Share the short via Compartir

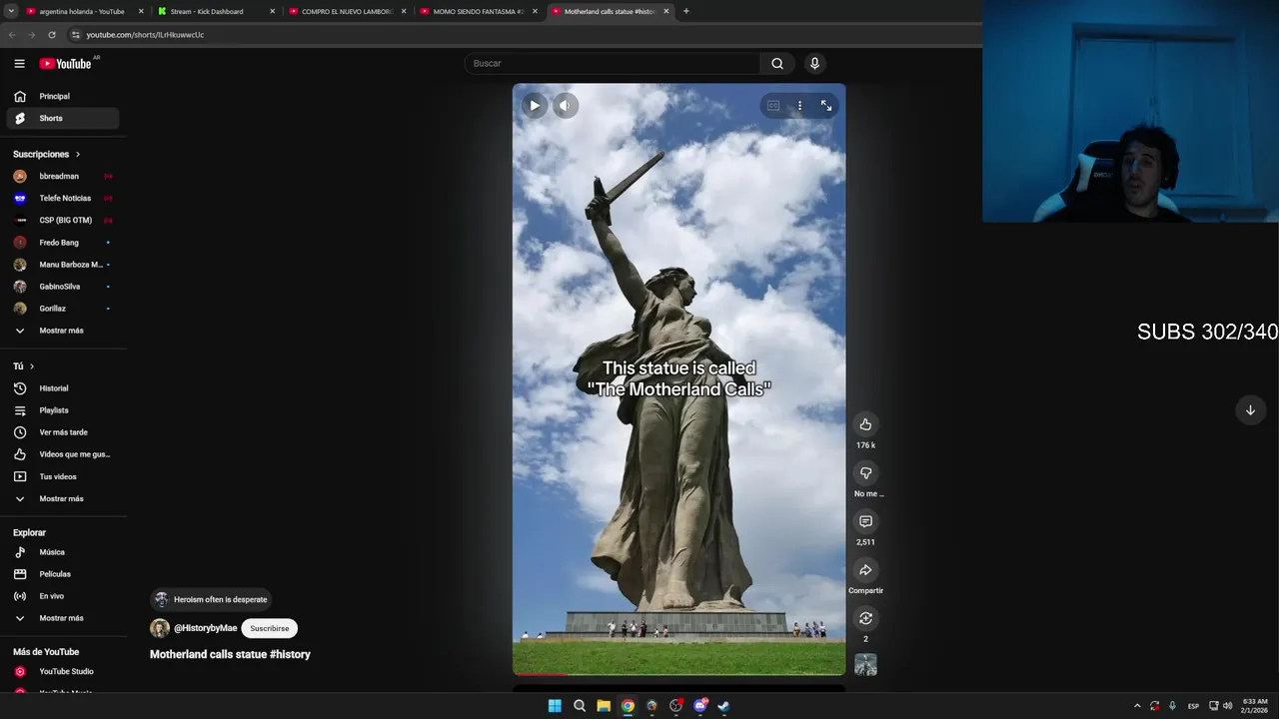pos(865,569)
